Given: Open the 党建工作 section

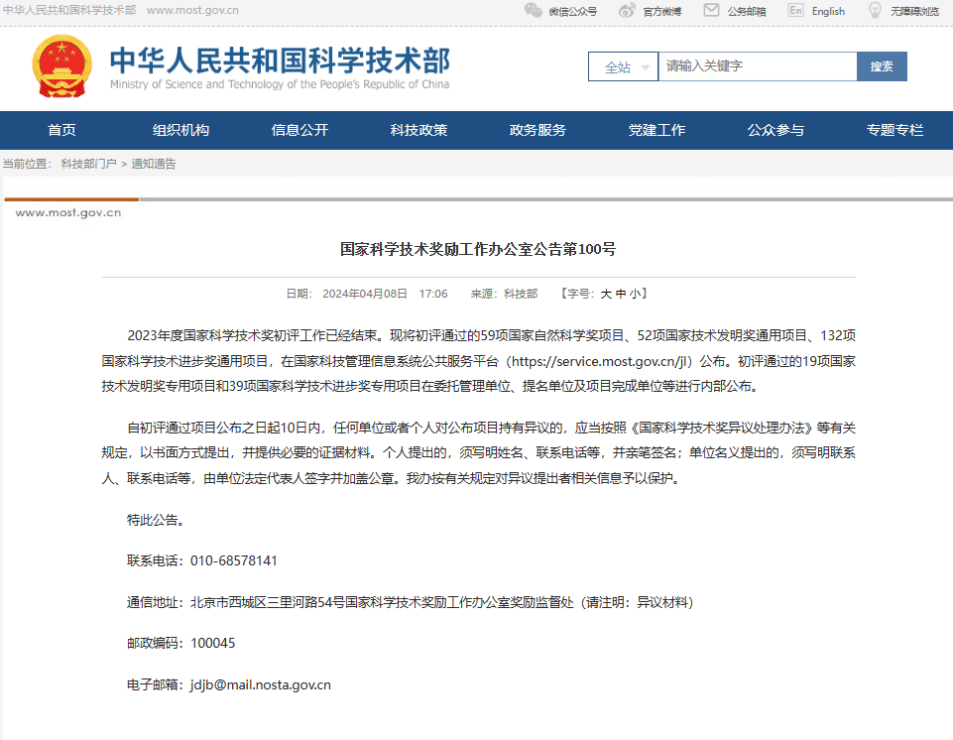Looking at the screenshot, I should (x=656, y=130).
